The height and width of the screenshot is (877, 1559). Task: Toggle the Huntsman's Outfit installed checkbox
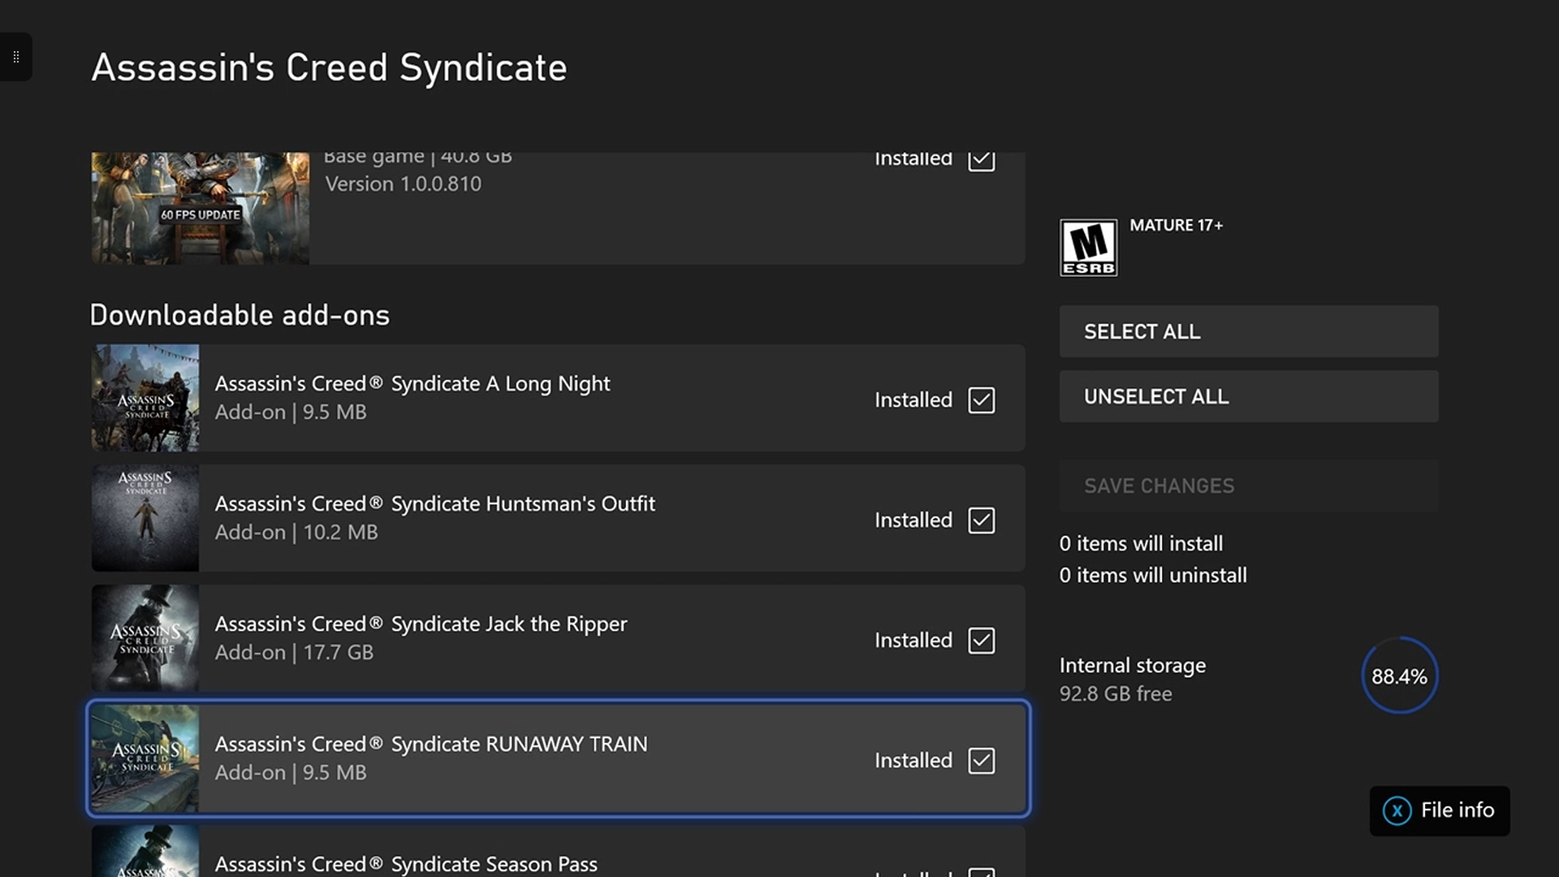981,521
